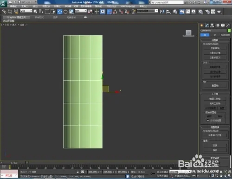Open the selection filter 全部 dropdown
This screenshot has height=179, width=232.
pos(26,11)
